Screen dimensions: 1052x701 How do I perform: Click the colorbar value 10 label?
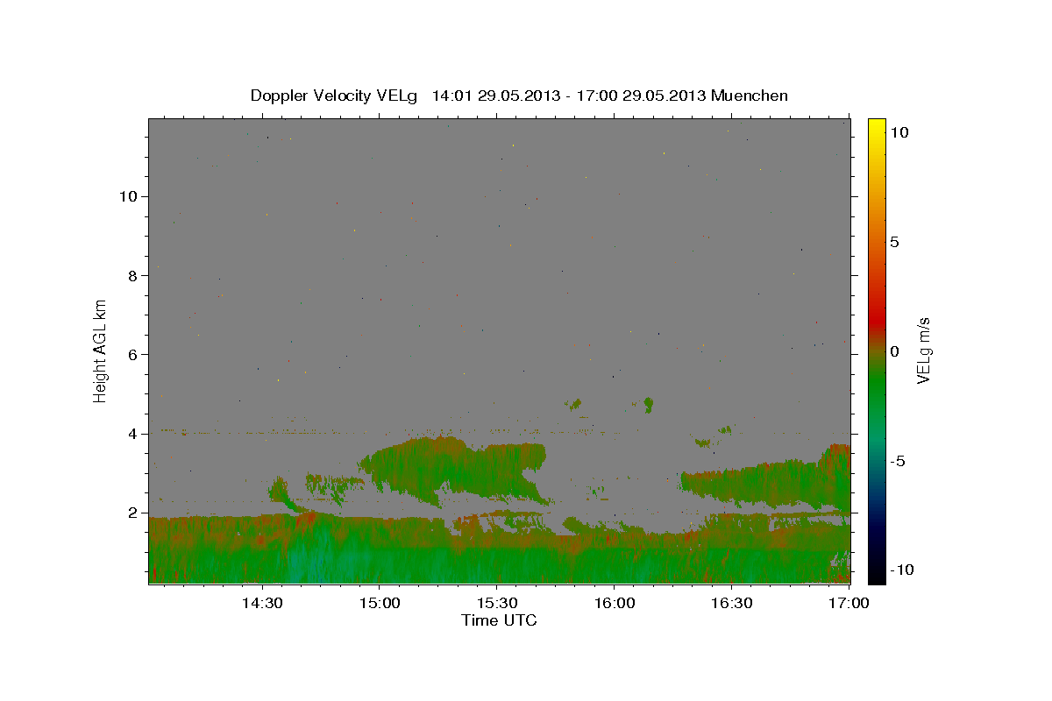click(899, 132)
